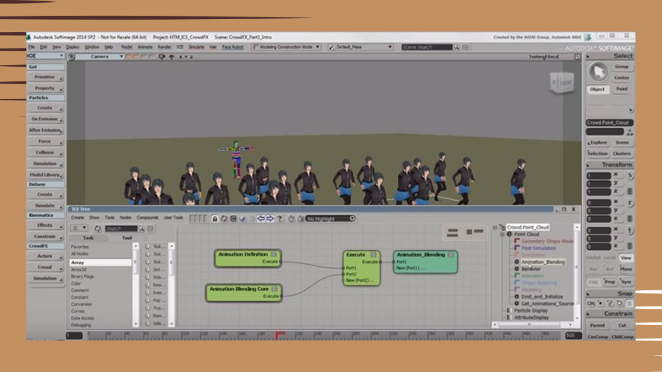The width and height of the screenshot is (662, 372).
Task: Click the Emit_and_Initialize gear icon
Action: pyautogui.click(x=517, y=297)
